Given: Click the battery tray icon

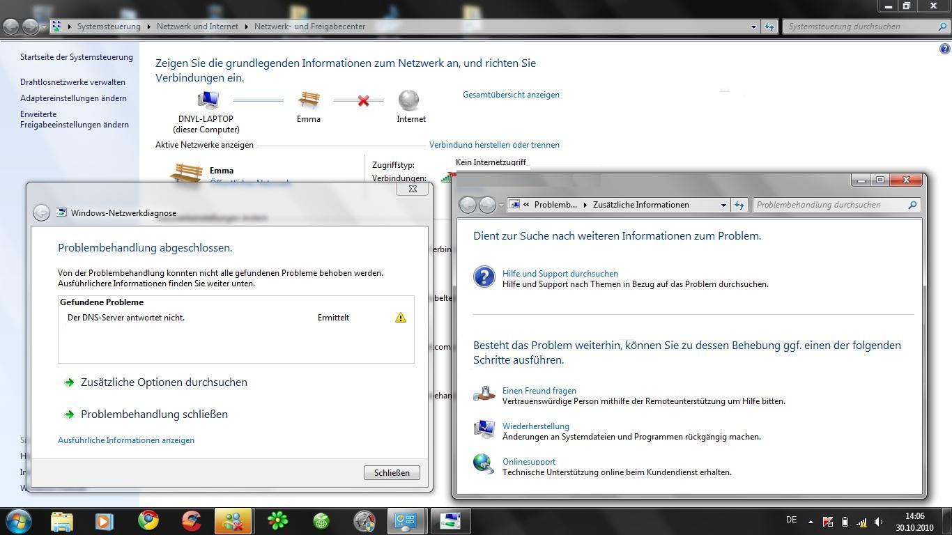Looking at the screenshot, I should [845, 522].
